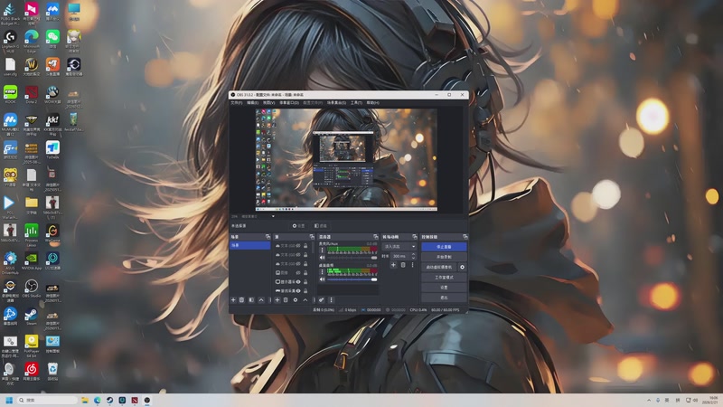Click Start Recording button
The width and height of the screenshot is (723, 407).
pyautogui.click(x=444, y=257)
